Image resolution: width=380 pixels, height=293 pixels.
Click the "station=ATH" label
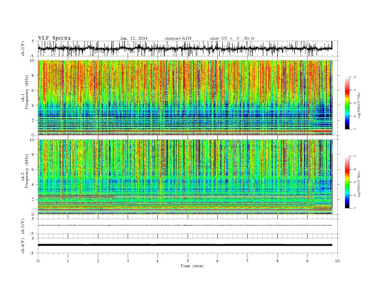coord(178,38)
